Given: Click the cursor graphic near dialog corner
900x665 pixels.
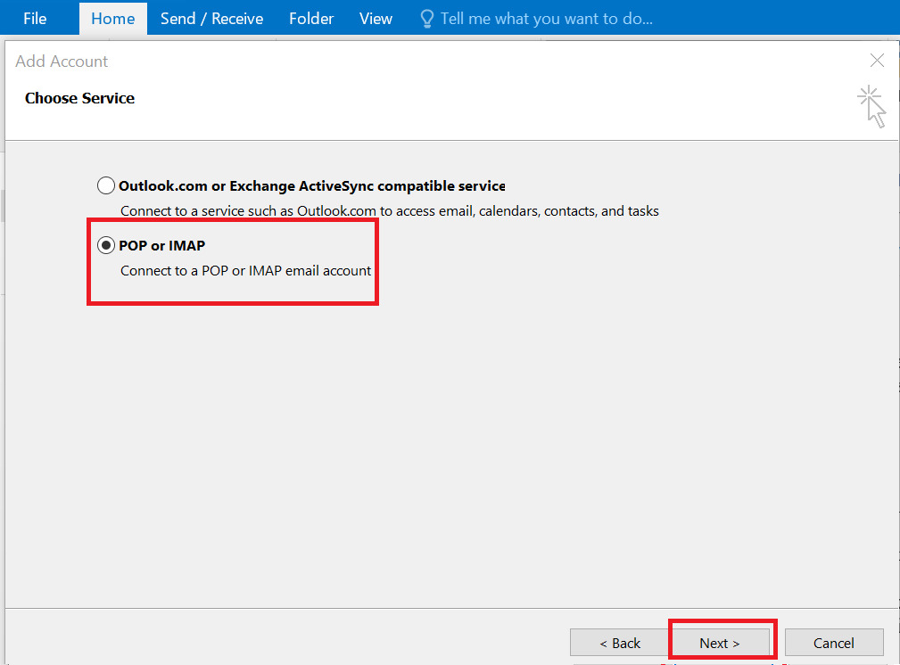Looking at the screenshot, I should [871, 106].
